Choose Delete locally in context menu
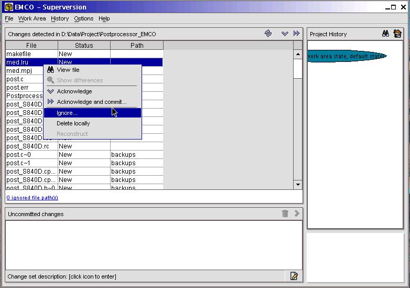The width and height of the screenshot is (410, 288). (x=93, y=123)
